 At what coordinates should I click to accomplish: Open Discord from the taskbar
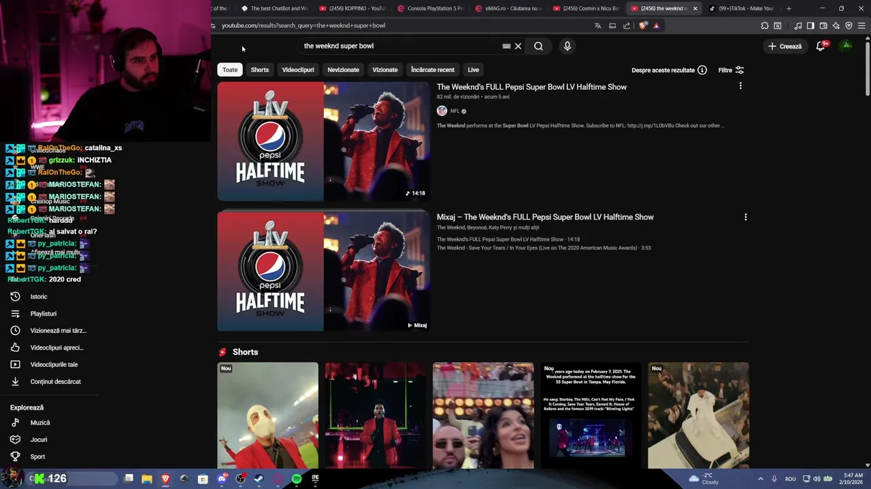[222, 479]
